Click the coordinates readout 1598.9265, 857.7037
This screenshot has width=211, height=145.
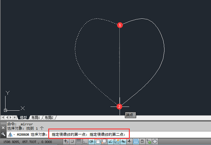(x=27, y=142)
